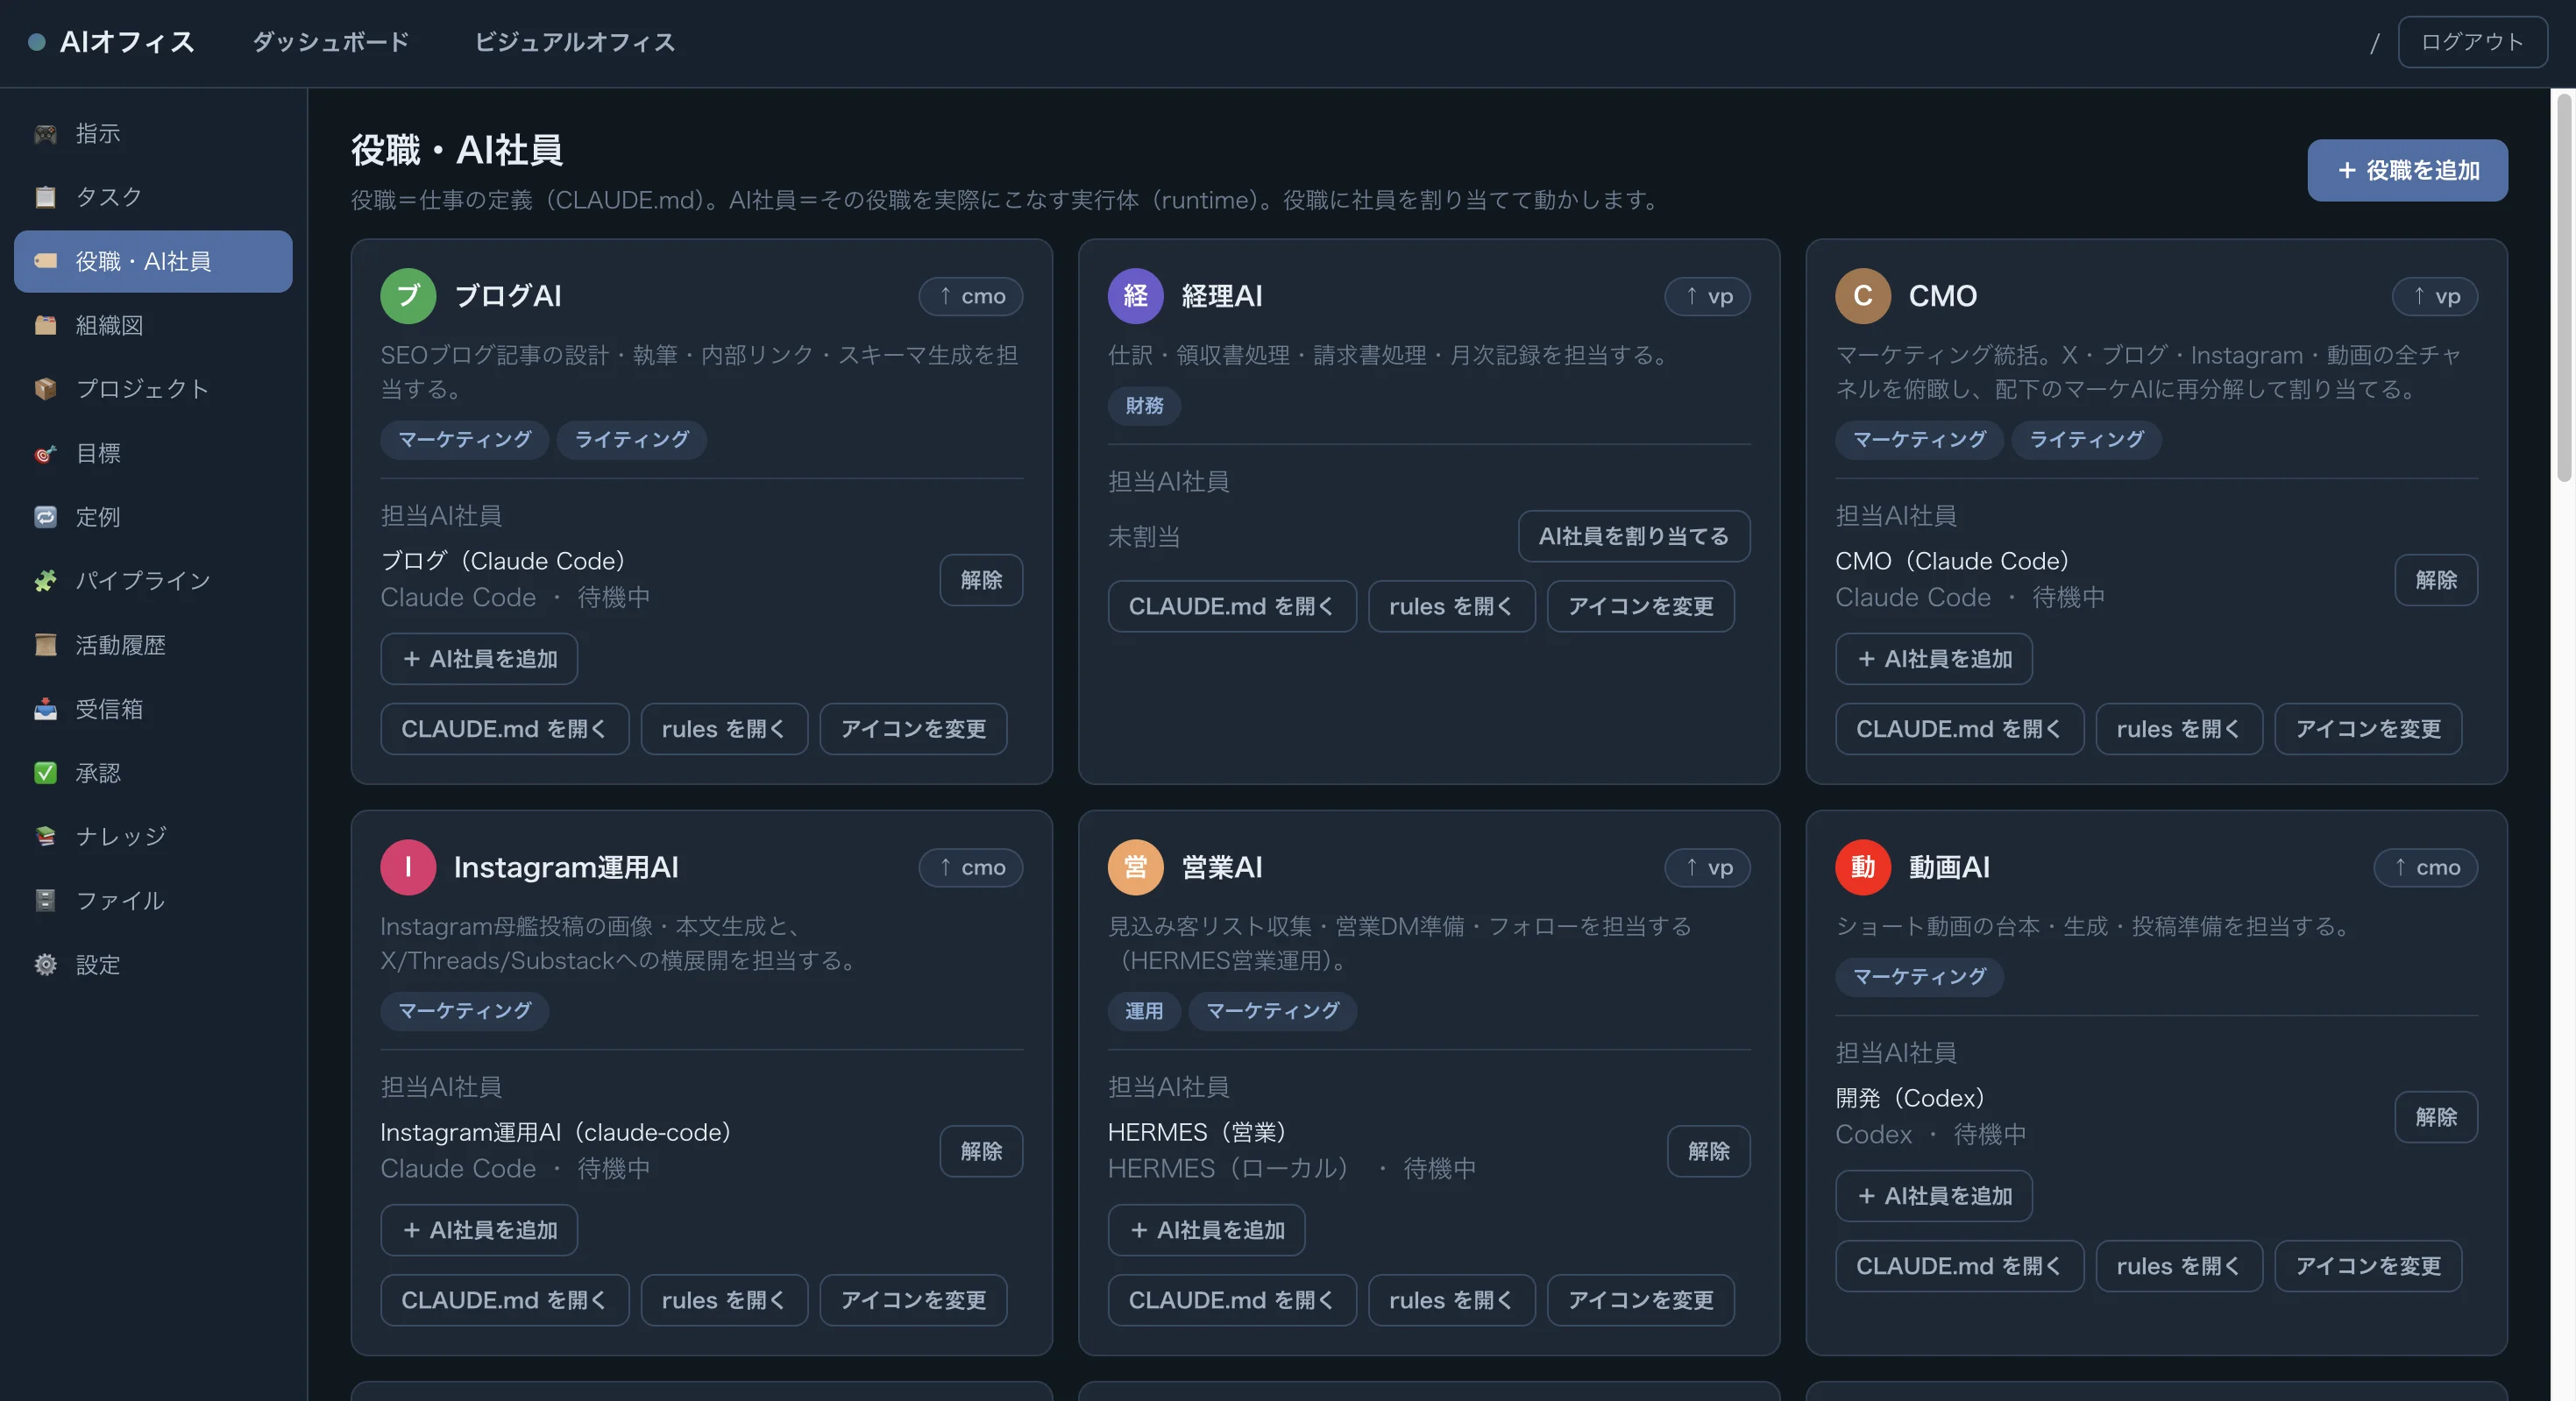Click the 目標 target icon

45,454
